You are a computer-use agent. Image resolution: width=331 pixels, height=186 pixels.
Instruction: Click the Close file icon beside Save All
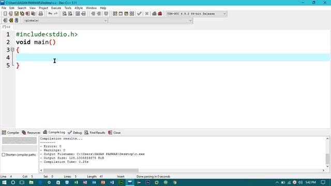click(27, 14)
